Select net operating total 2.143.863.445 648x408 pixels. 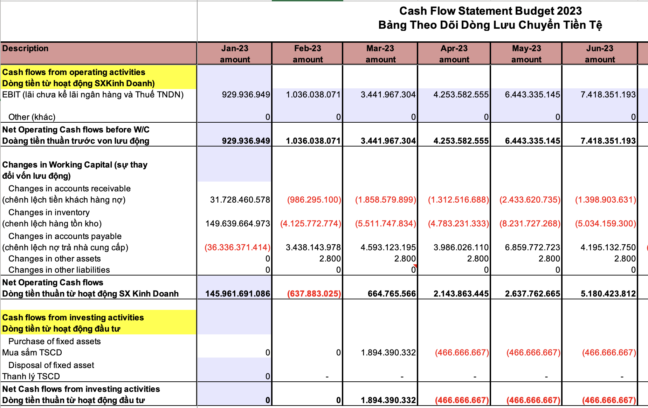coord(461,294)
